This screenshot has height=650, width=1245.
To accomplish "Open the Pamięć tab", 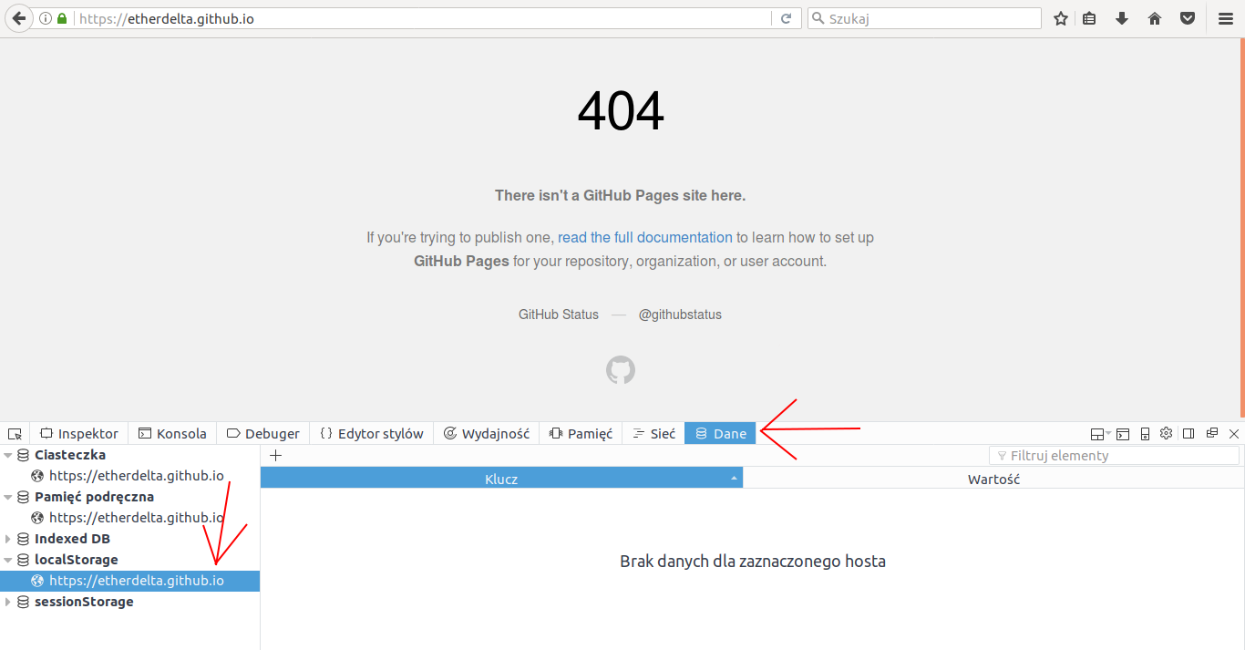I will (x=581, y=434).
